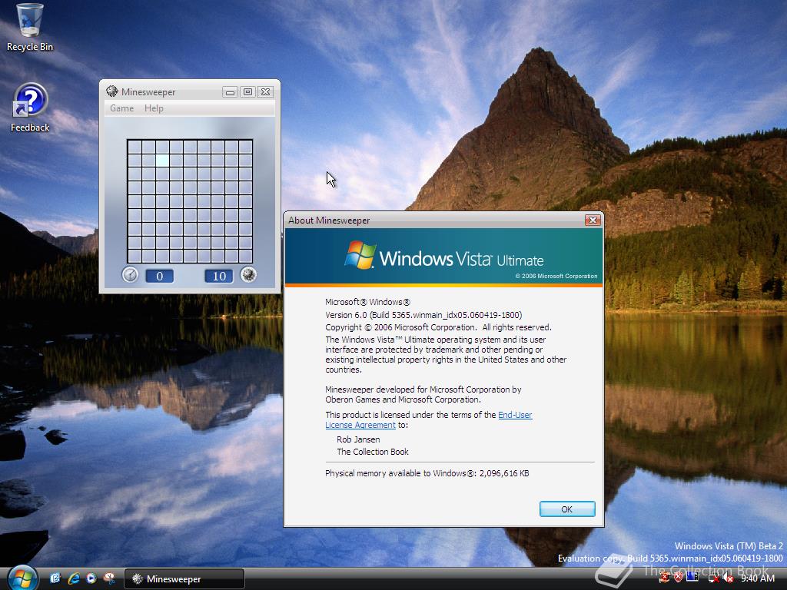Click the clock icon below the Minesweeper grid
The image size is (787, 590).
130,275
